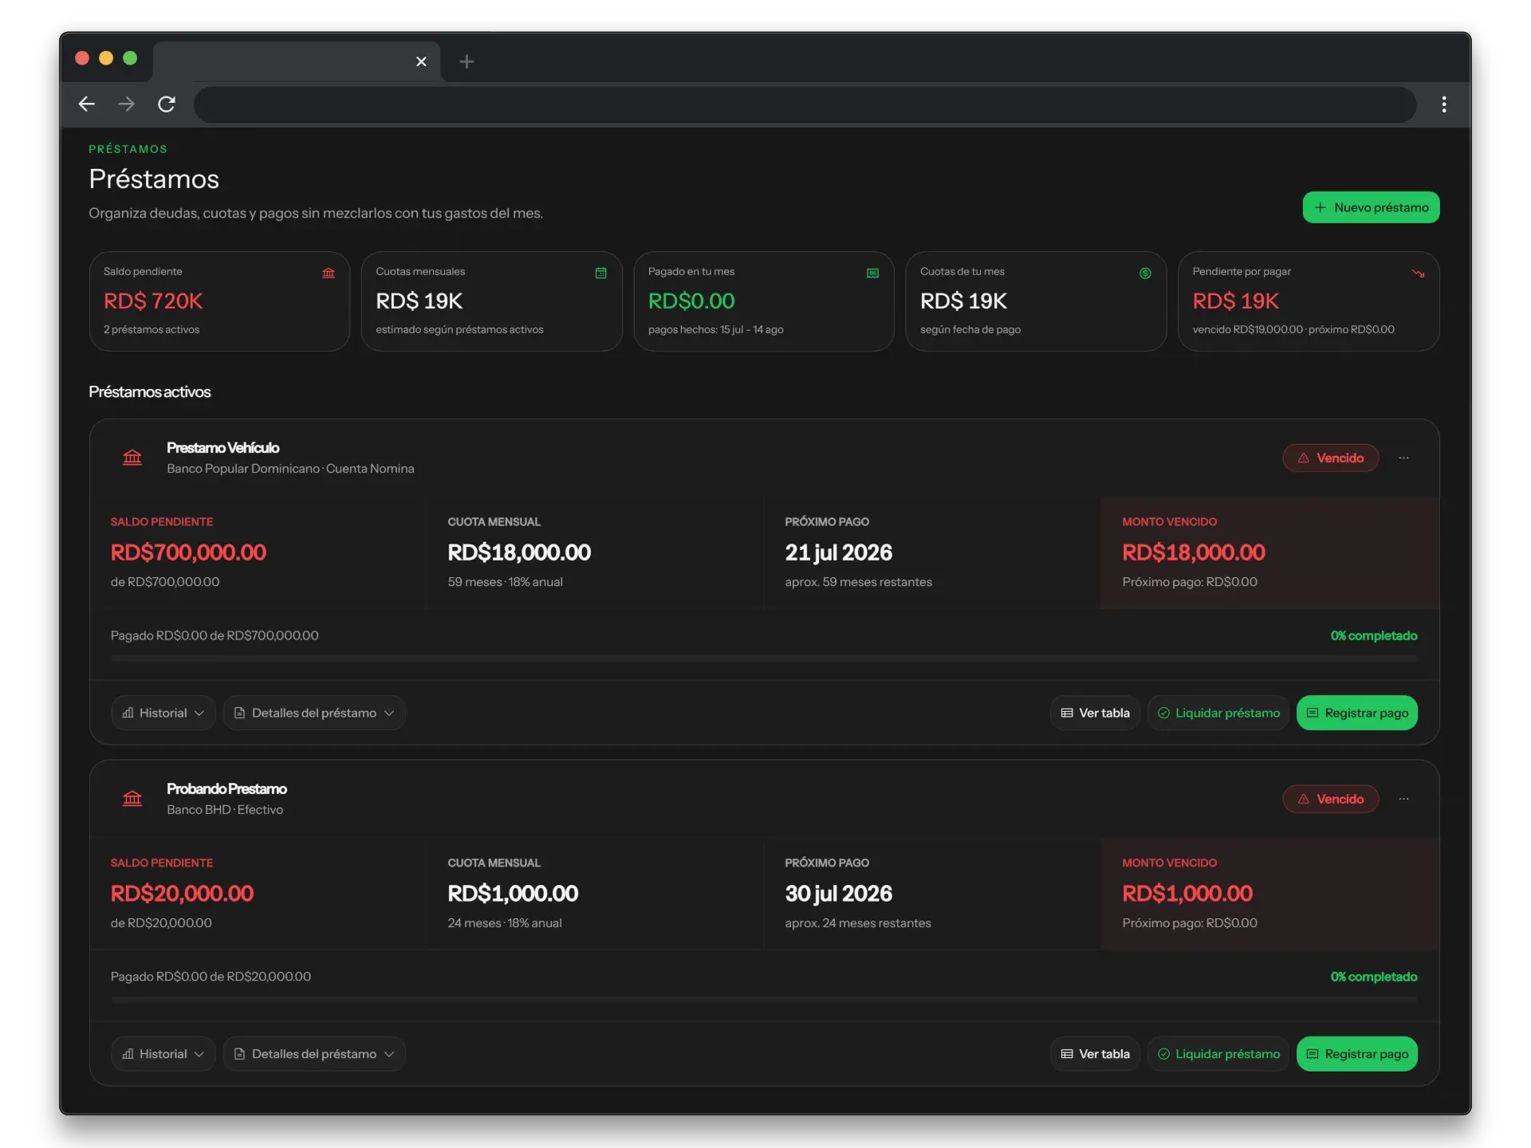Open a new browser tab with plus
This screenshot has height=1148, width=1531.
coord(466,61)
